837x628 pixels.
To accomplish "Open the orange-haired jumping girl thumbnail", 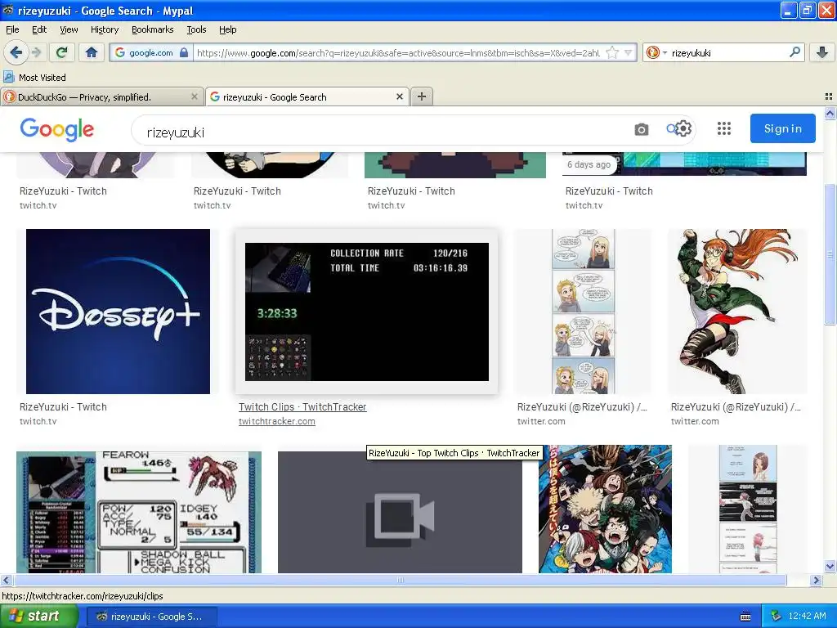I will click(736, 312).
